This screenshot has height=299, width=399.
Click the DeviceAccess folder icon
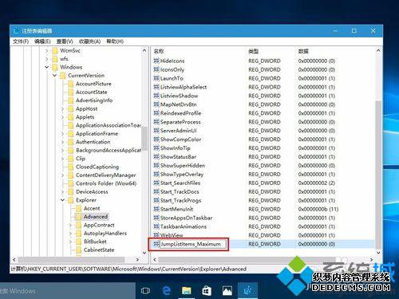click(70, 191)
